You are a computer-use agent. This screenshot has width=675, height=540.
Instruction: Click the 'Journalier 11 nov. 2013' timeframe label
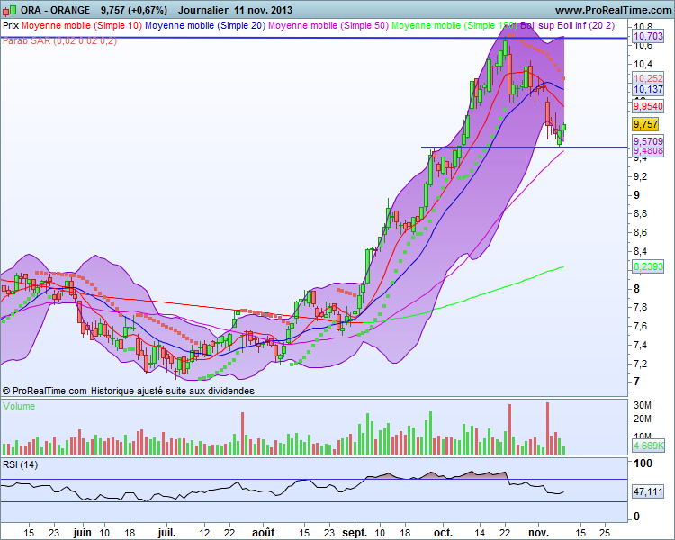tap(235, 10)
